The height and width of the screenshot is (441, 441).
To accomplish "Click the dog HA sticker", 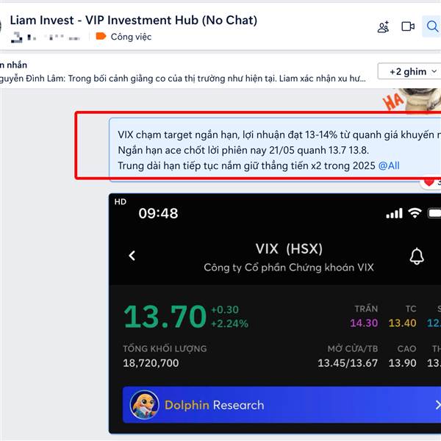I will point(412,100).
